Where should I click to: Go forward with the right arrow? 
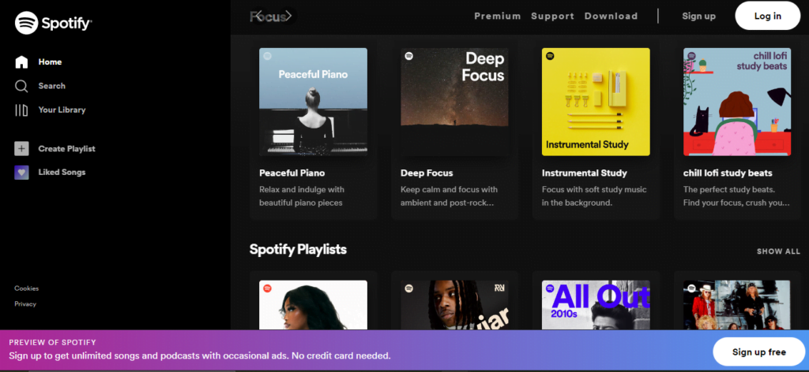(x=288, y=16)
